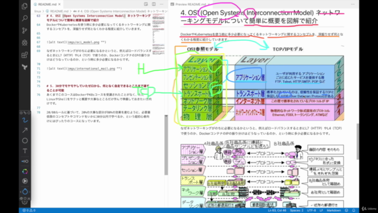The image size is (378, 213).
Task: Click the editor minimap overview
Action: (x=158, y=35)
